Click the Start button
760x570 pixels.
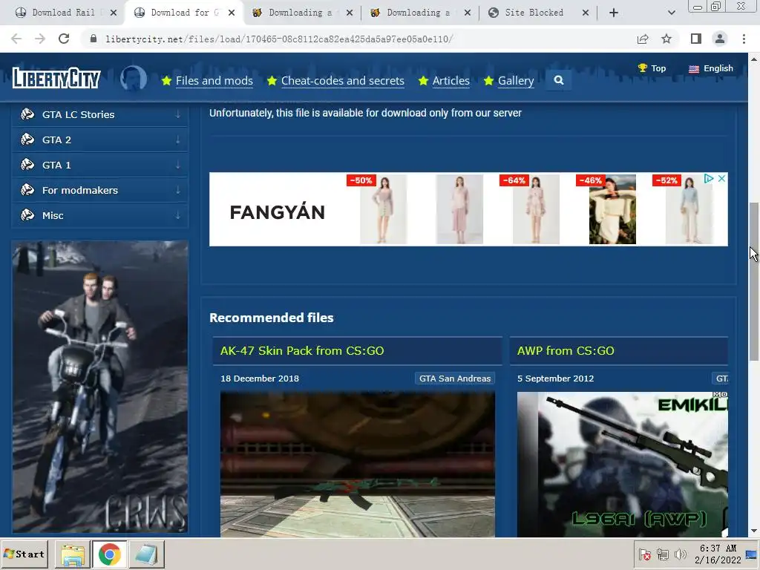[x=24, y=554]
